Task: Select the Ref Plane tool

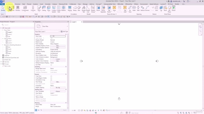Action: coord(169,9)
